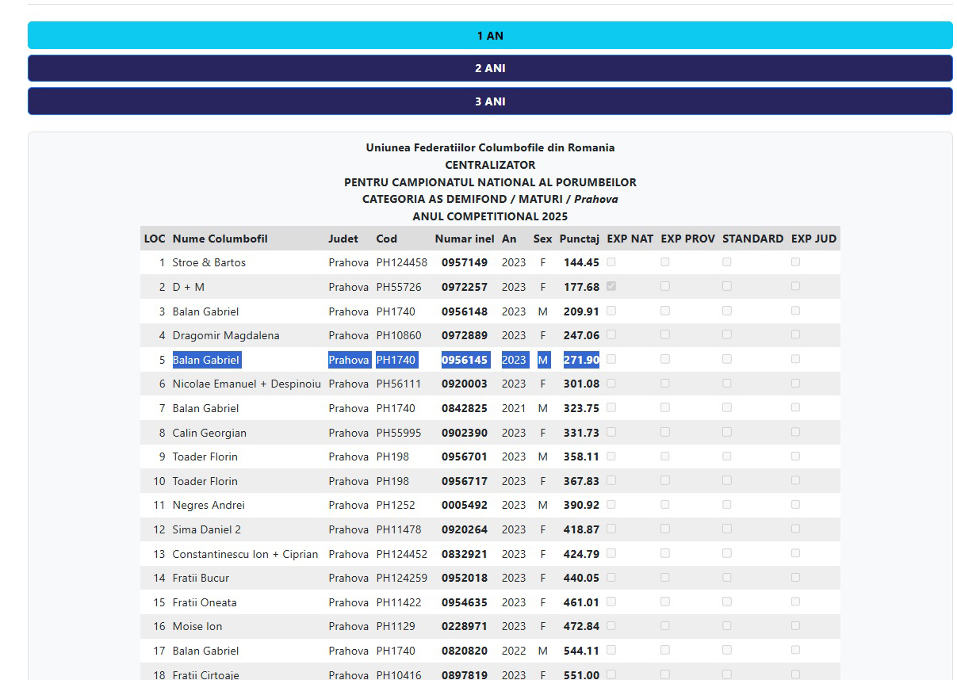The width and height of the screenshot is (957, 680).
Task: Check EXP PROV for Moise Ion
Action: click(664, 625)
